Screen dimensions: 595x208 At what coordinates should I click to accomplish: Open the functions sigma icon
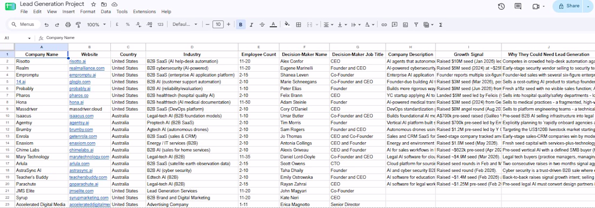pyautogui.click(x=440, y=25)
